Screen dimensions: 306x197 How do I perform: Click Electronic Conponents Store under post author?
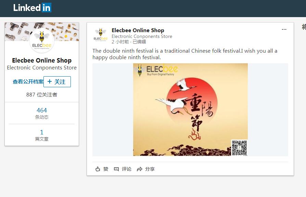pos(142,36)
